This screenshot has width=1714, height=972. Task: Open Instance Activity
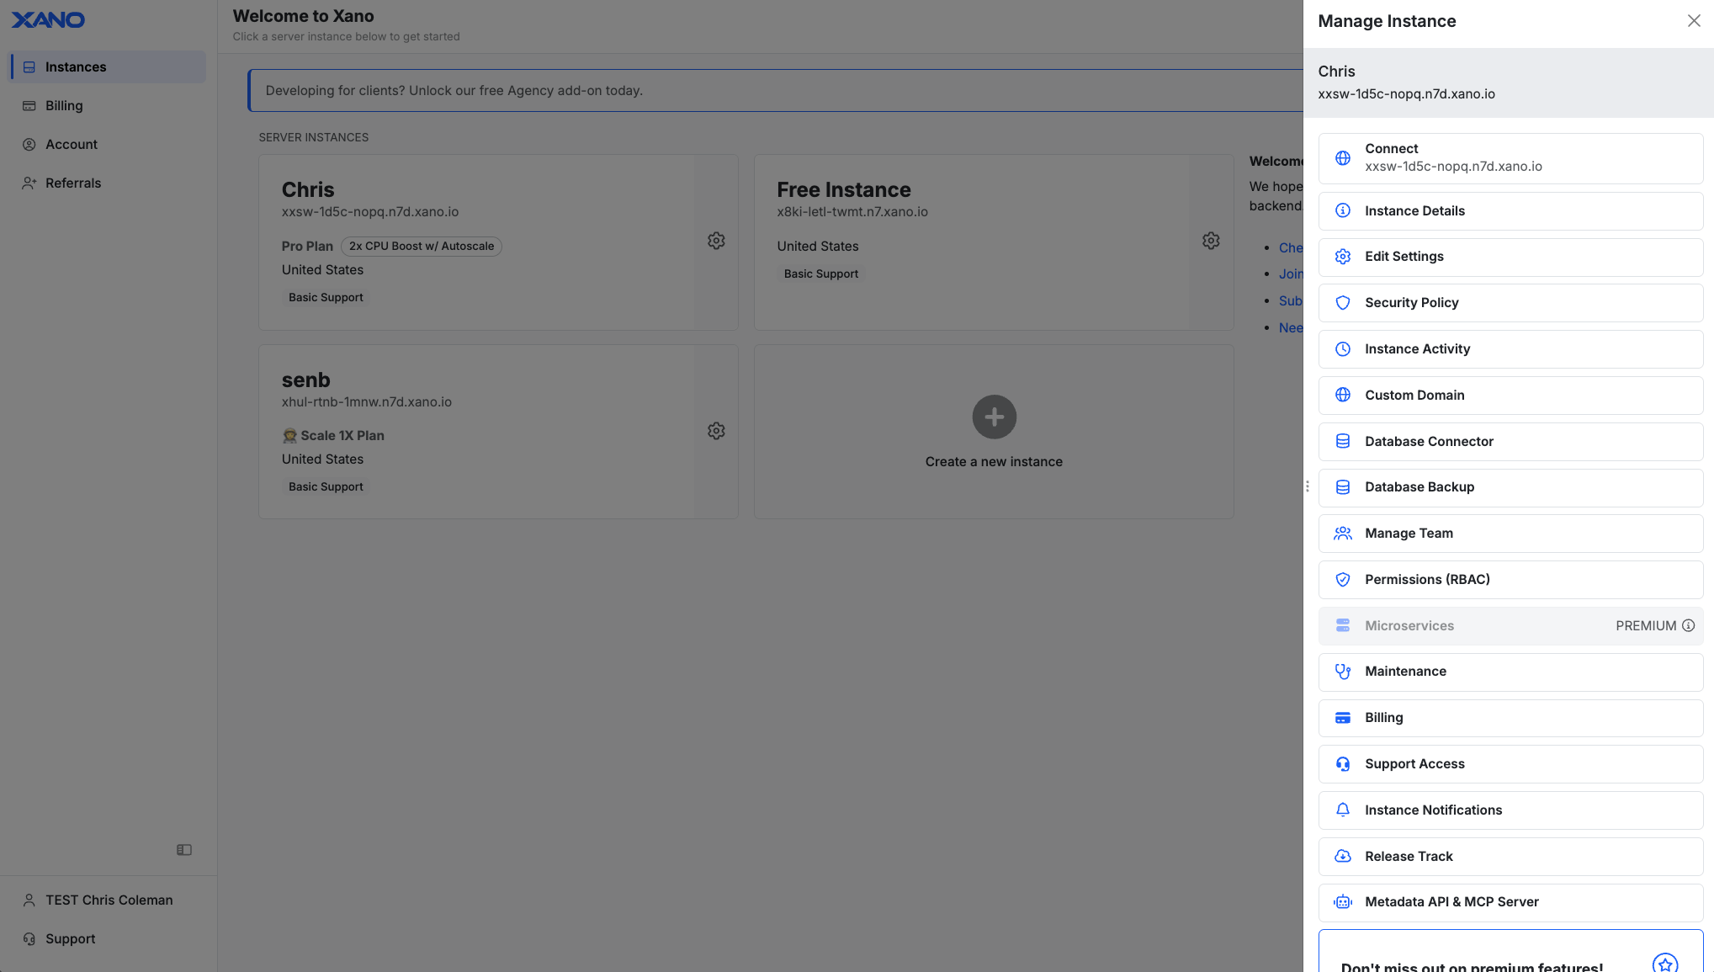(1510, 349)
